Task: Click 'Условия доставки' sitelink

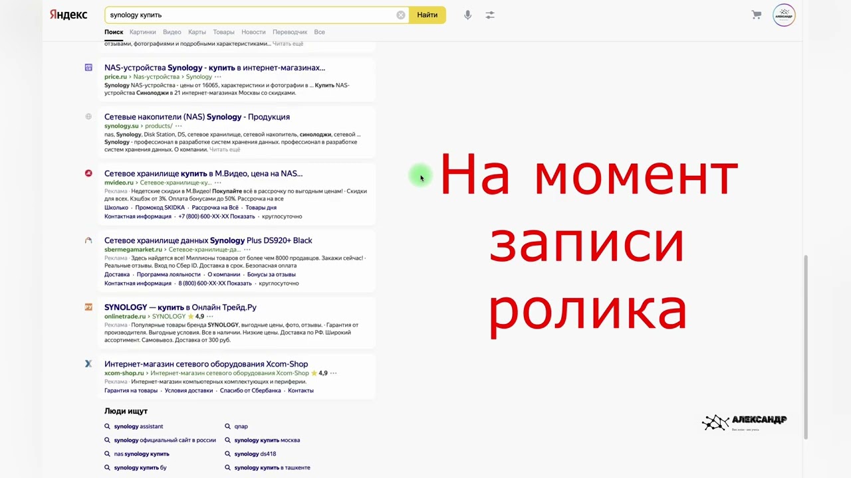Action: click(189, 390)
